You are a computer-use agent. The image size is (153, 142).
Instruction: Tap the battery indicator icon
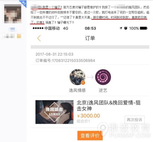pos(144,28)
